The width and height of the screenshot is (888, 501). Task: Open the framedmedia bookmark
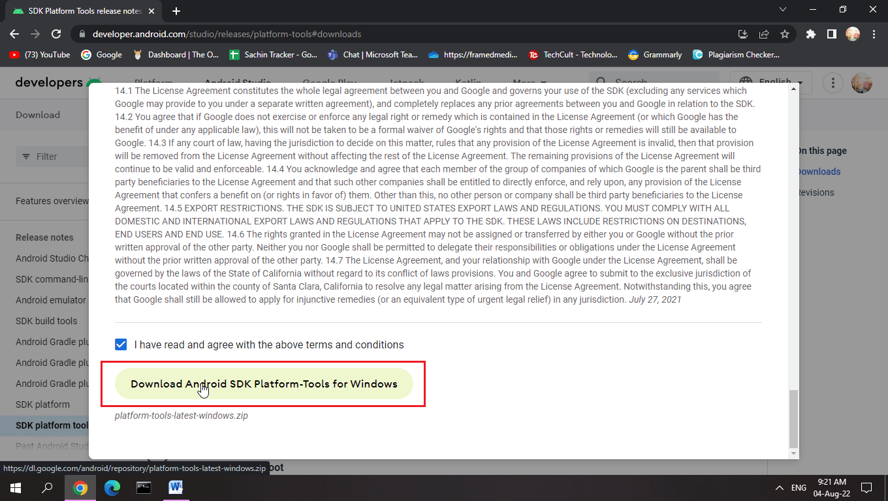[x=474, y=55]
